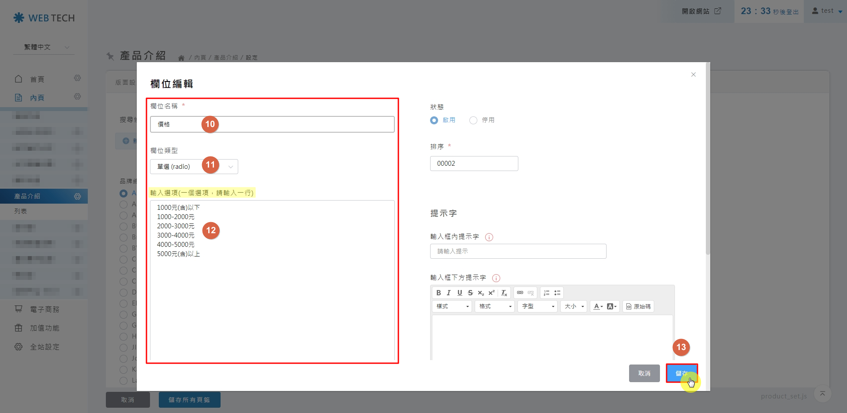The height and width of the screenshot is (413, 847).
Task: Insert a hyperlink using the link icon
Action: (519, 292)
